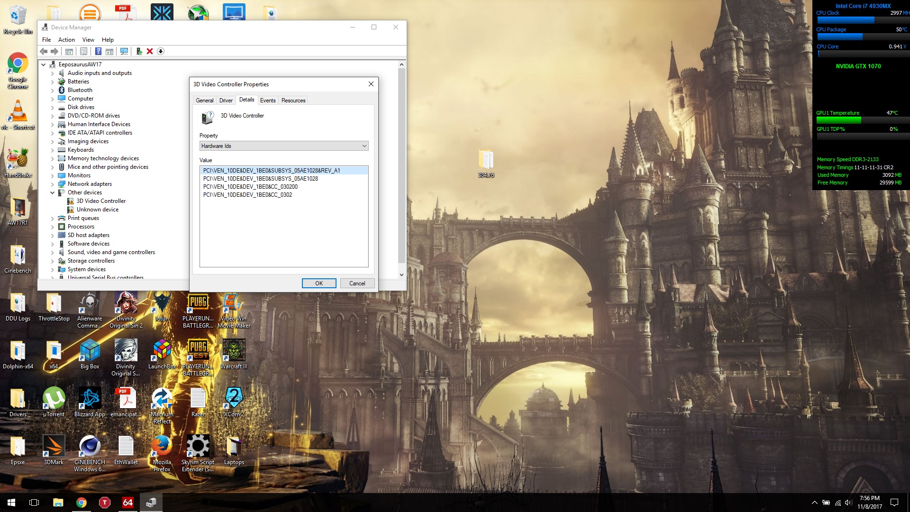Image resolution: width=910 pixels, height=512 pixels.
Task: Click the Update device driver toolbar icon
Action: point(139,51)
